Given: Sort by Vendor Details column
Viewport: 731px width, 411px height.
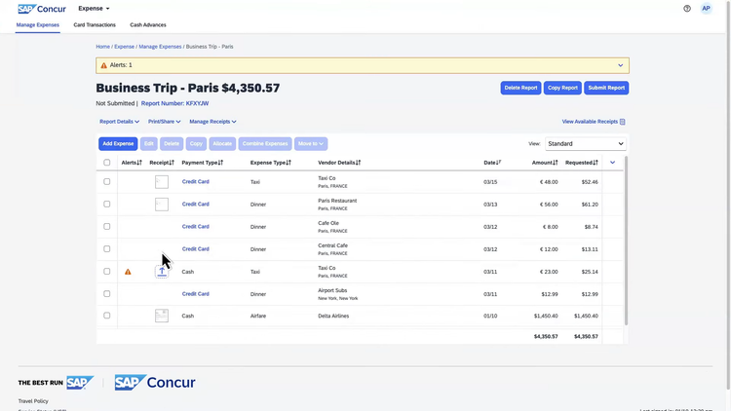Looking at the screenshot, I should click(x=339, y=163).
